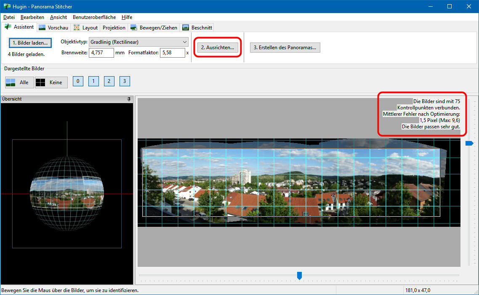The height and width of the screenshot is (295, 479).
Task: Toggle visibility of image 1
Action: coord(93,81)
